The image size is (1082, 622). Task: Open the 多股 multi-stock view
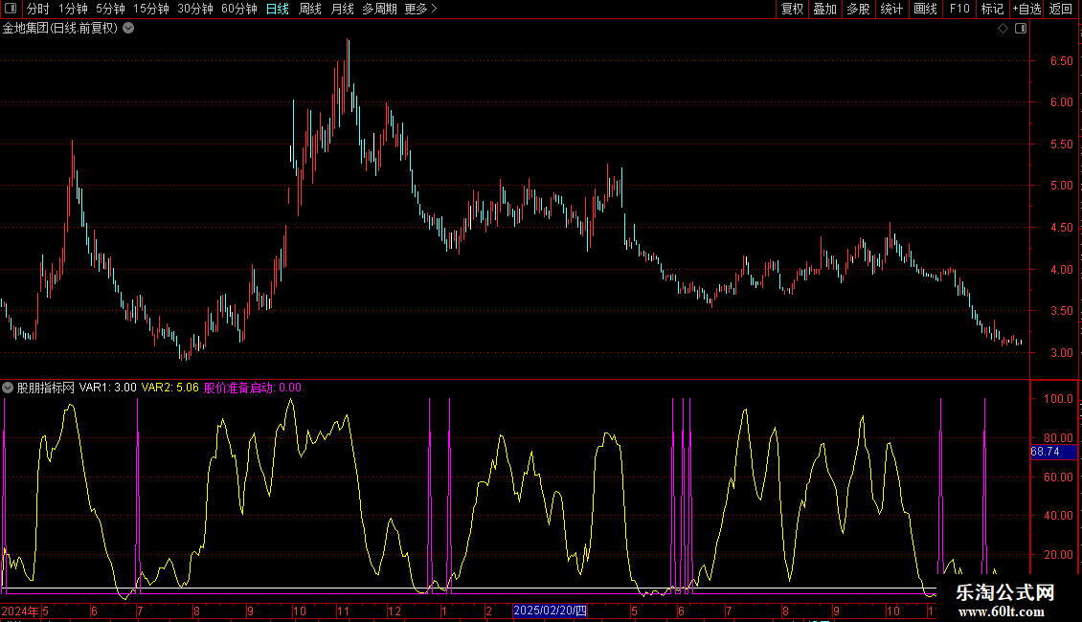(858, 9)
